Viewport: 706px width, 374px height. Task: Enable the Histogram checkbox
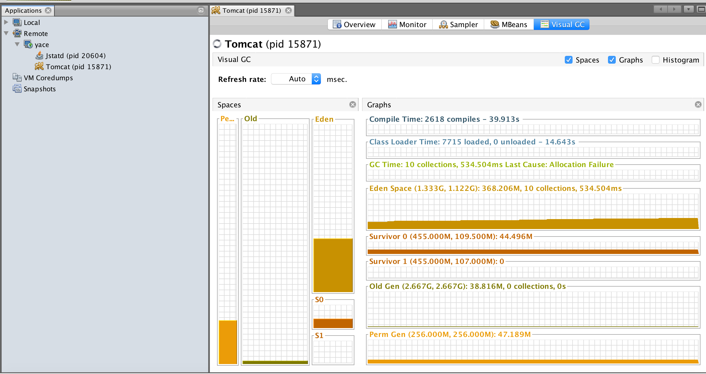tap(655, 60)
